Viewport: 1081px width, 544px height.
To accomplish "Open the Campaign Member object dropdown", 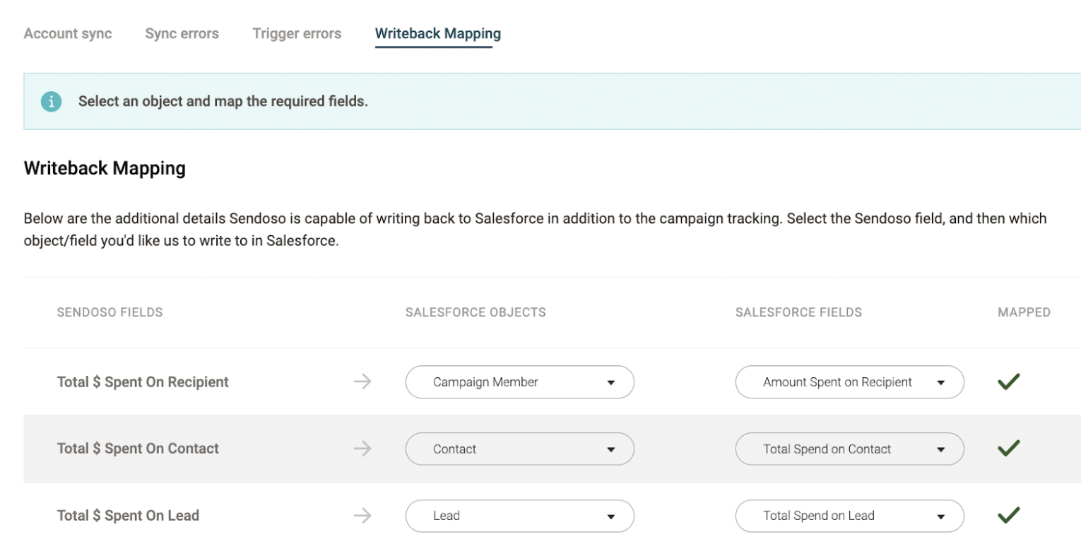I will pyautogui.click(x=520, y=382).
